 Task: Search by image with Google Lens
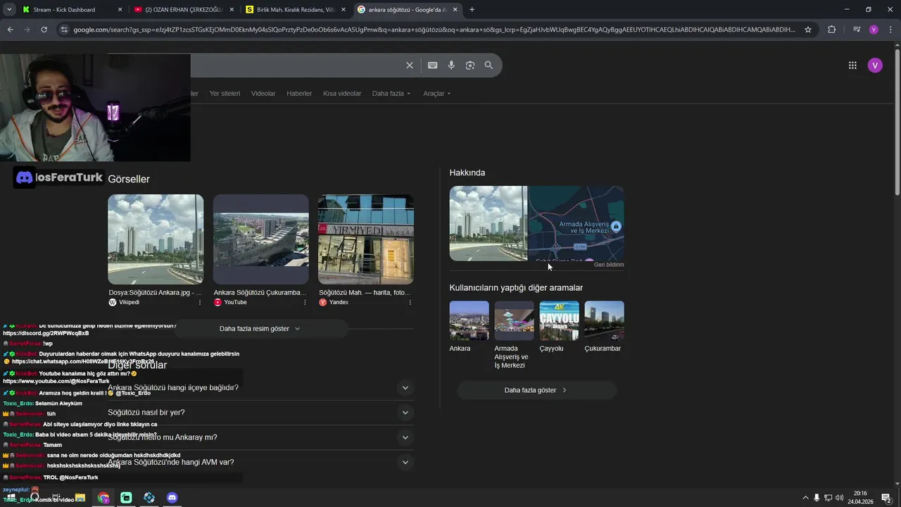(x=470, y=65)
